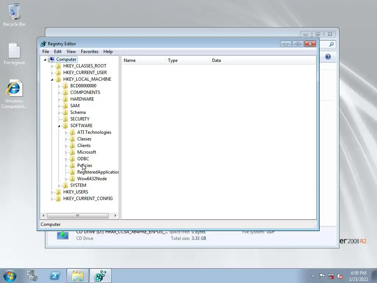Select the Classes key
377x283 pixels.
click(x=84, y=139)
